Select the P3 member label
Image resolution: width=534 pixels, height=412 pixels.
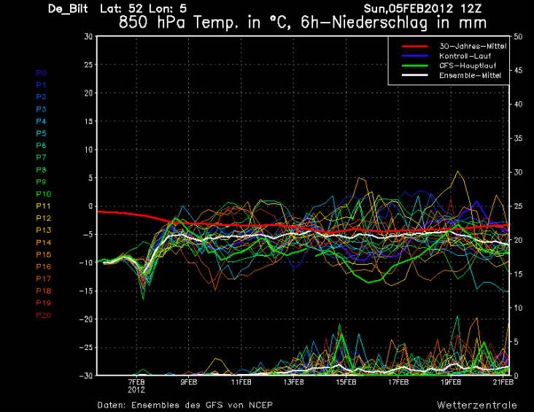tap(41, 109)
